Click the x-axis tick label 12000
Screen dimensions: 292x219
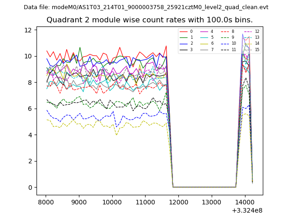click(178, 201)
